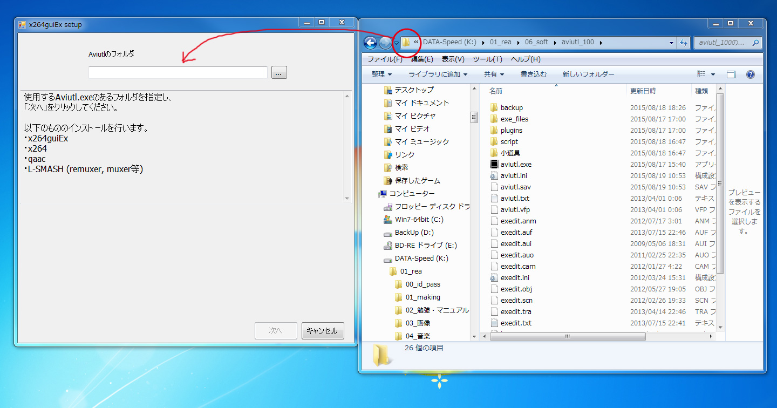This screenshot has width=777, height=408.
Task: Click the Aviutl folder path input field
Action: tap(178, 73)
